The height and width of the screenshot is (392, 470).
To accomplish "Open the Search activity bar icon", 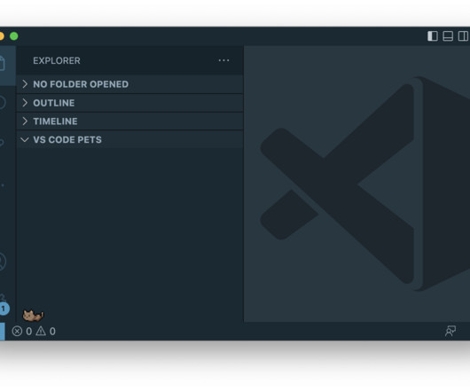I will tap(3, 102).
